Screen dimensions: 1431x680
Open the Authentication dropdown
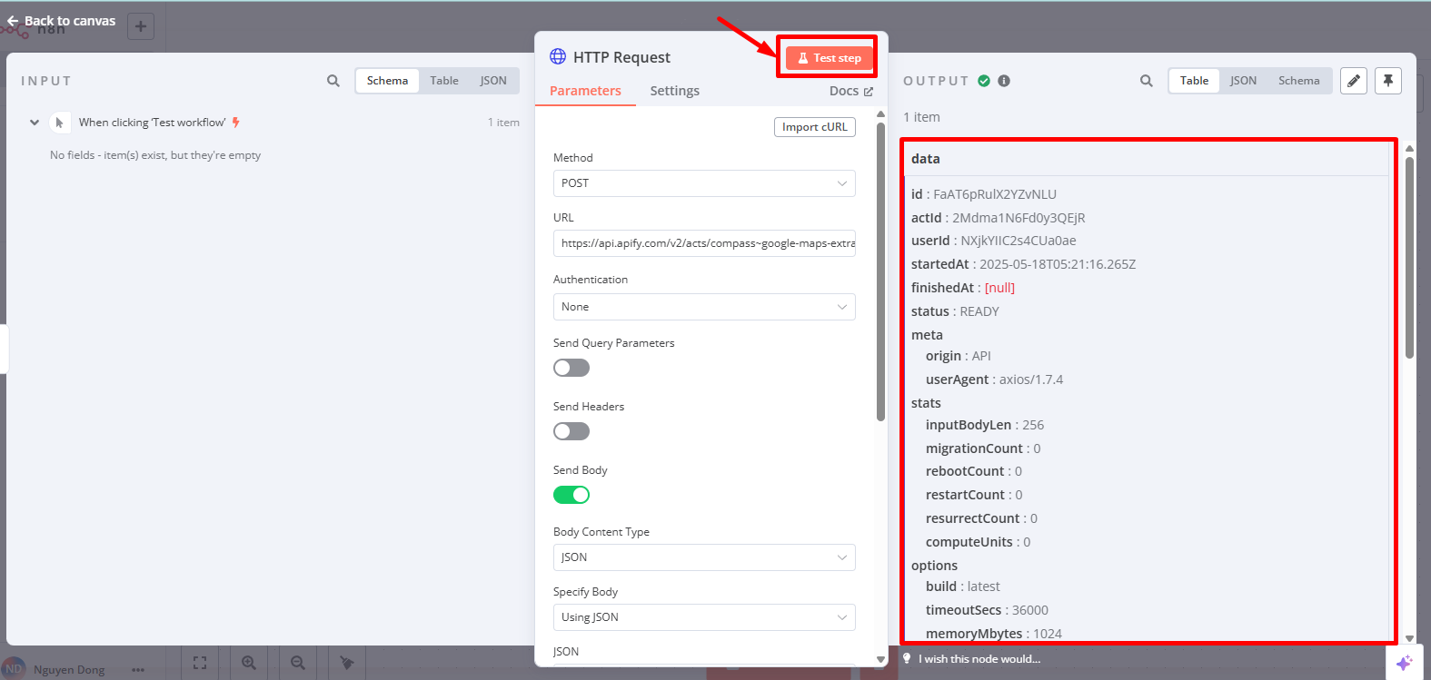coord(703,307)
